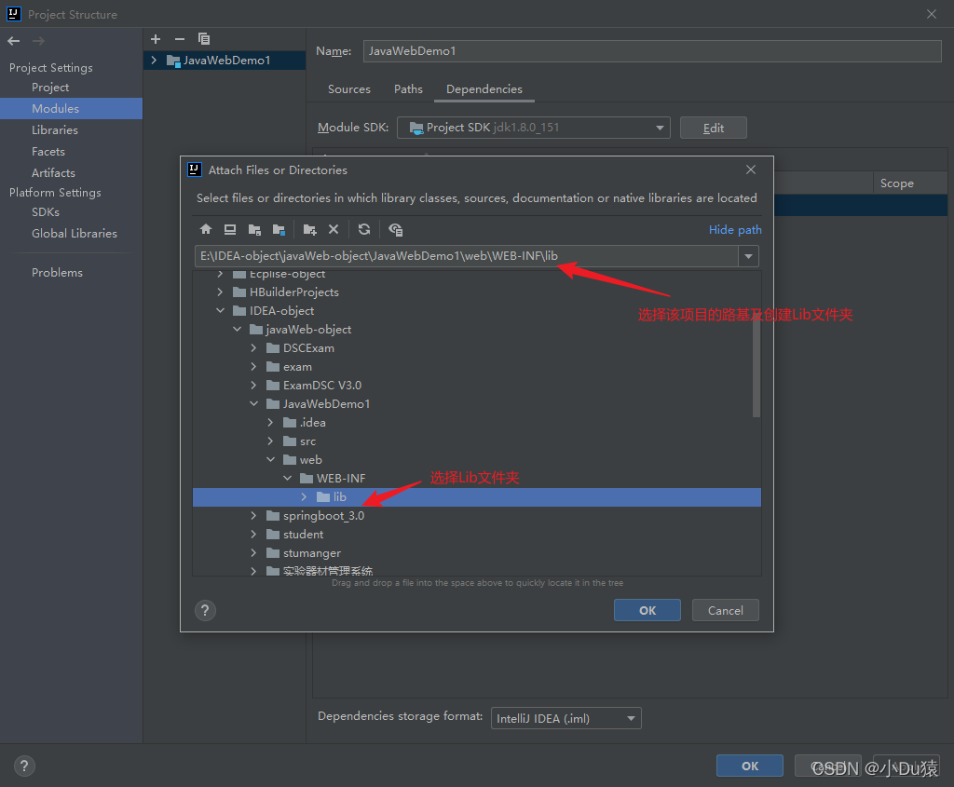Open Global Libraries settings

[x=75, y=233]
